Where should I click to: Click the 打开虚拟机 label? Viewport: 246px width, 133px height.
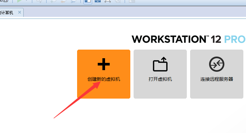160,79
